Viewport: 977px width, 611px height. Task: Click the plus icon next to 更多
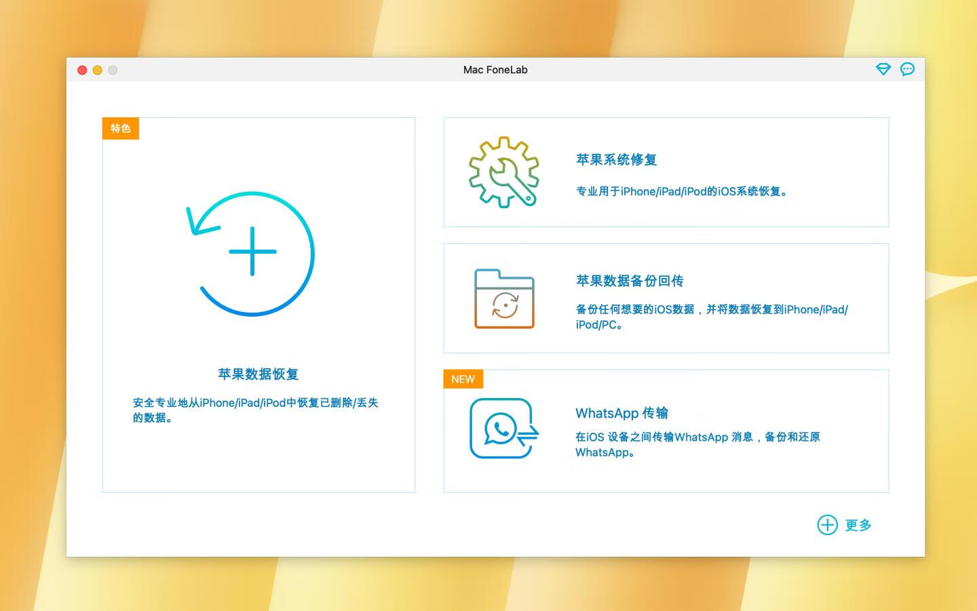tap(827, 524)
